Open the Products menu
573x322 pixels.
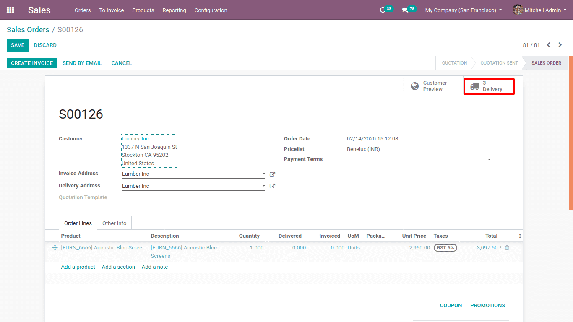(x=143, y=10)
